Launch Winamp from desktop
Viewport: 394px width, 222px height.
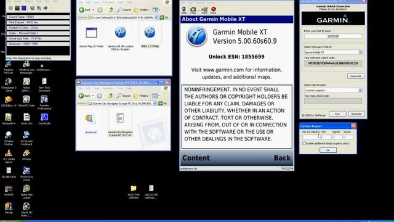[26, 155]
